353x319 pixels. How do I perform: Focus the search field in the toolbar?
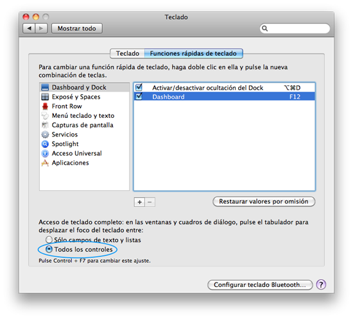point(295,29)
